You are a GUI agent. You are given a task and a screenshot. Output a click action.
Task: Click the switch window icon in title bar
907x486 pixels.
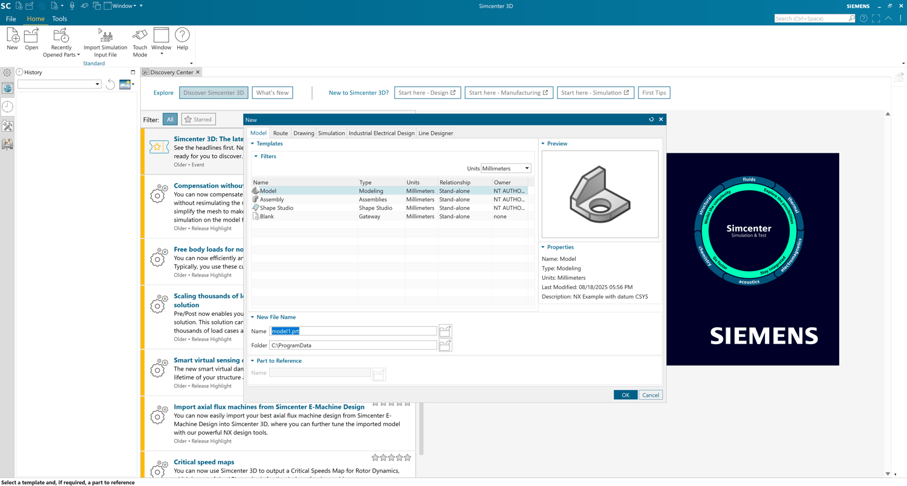click(97, 5)
